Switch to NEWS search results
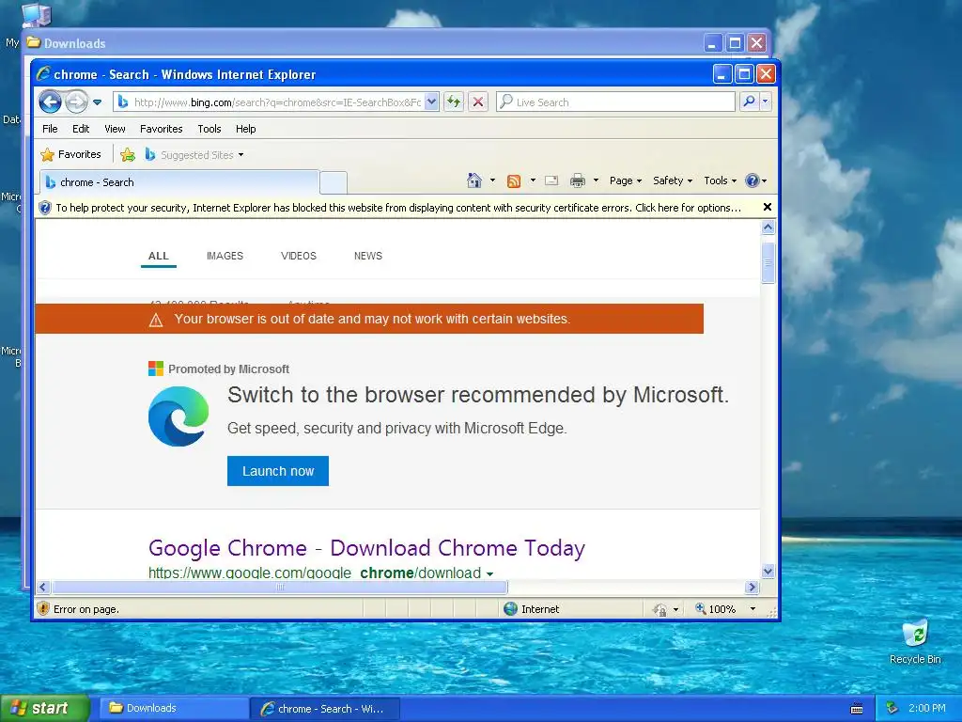Screen dimensions: 962x722 click(x=368, y=256)
